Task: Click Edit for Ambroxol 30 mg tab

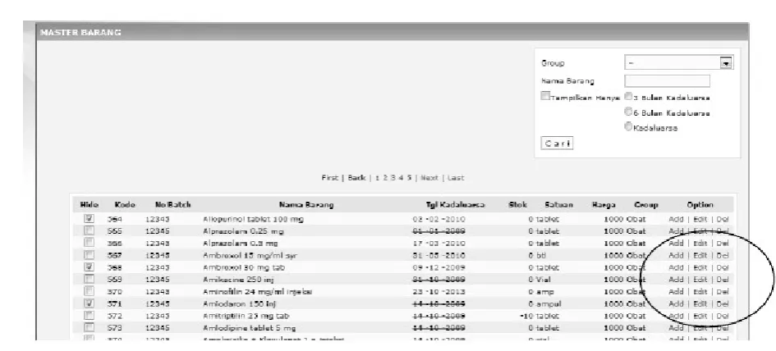Action: point(700,267)
